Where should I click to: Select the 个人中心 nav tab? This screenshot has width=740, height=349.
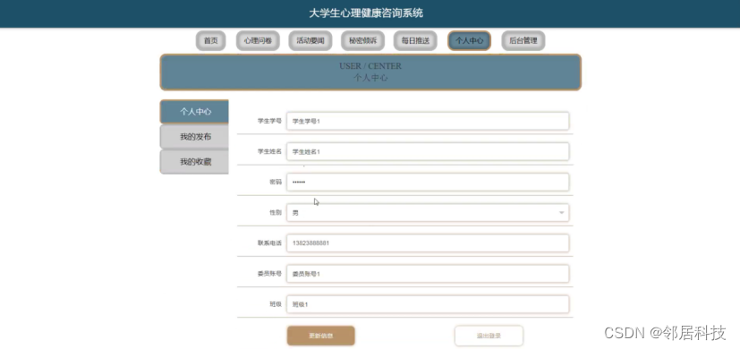click(469, 40)
